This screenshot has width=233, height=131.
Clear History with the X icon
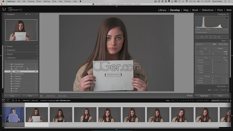[x=37, y=54]
